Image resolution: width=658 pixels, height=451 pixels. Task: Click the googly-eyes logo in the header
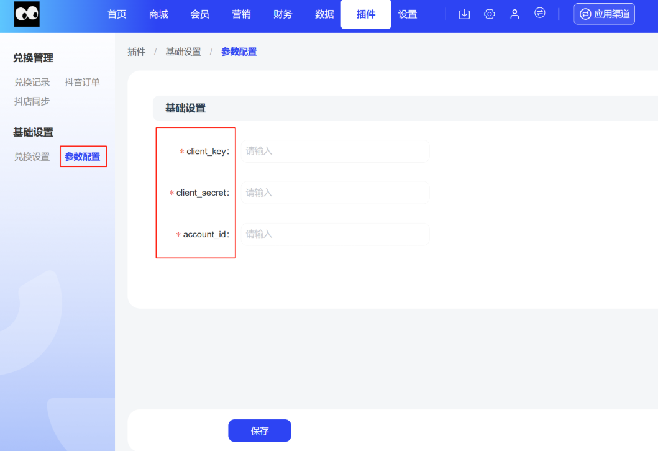click(27, 14)
